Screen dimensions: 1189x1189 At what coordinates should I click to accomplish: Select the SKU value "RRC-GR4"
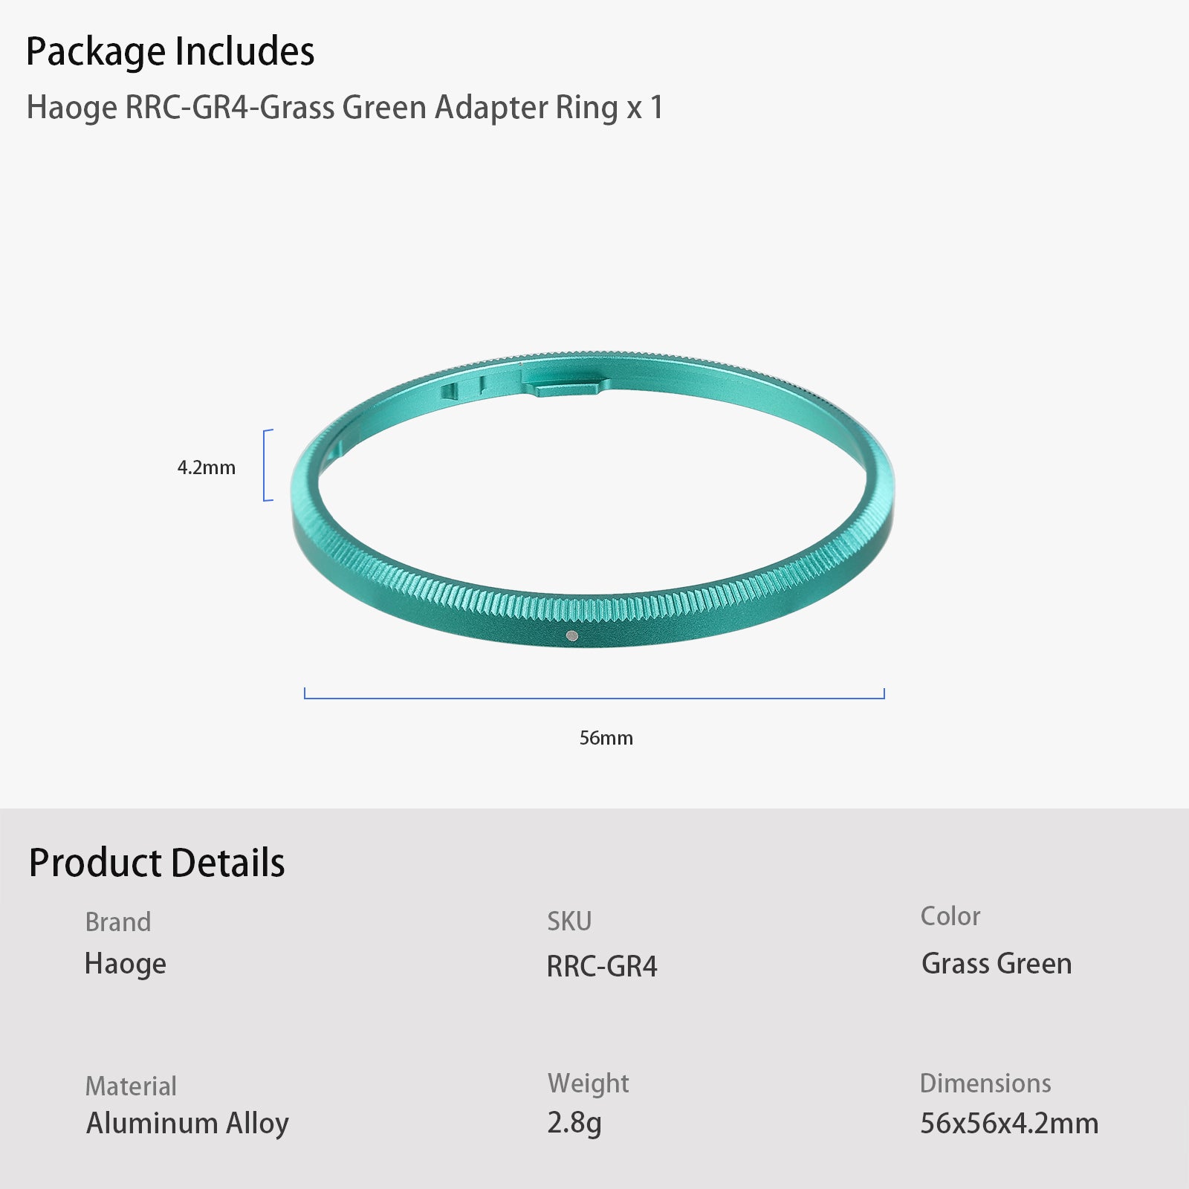(x=602, y=966)
